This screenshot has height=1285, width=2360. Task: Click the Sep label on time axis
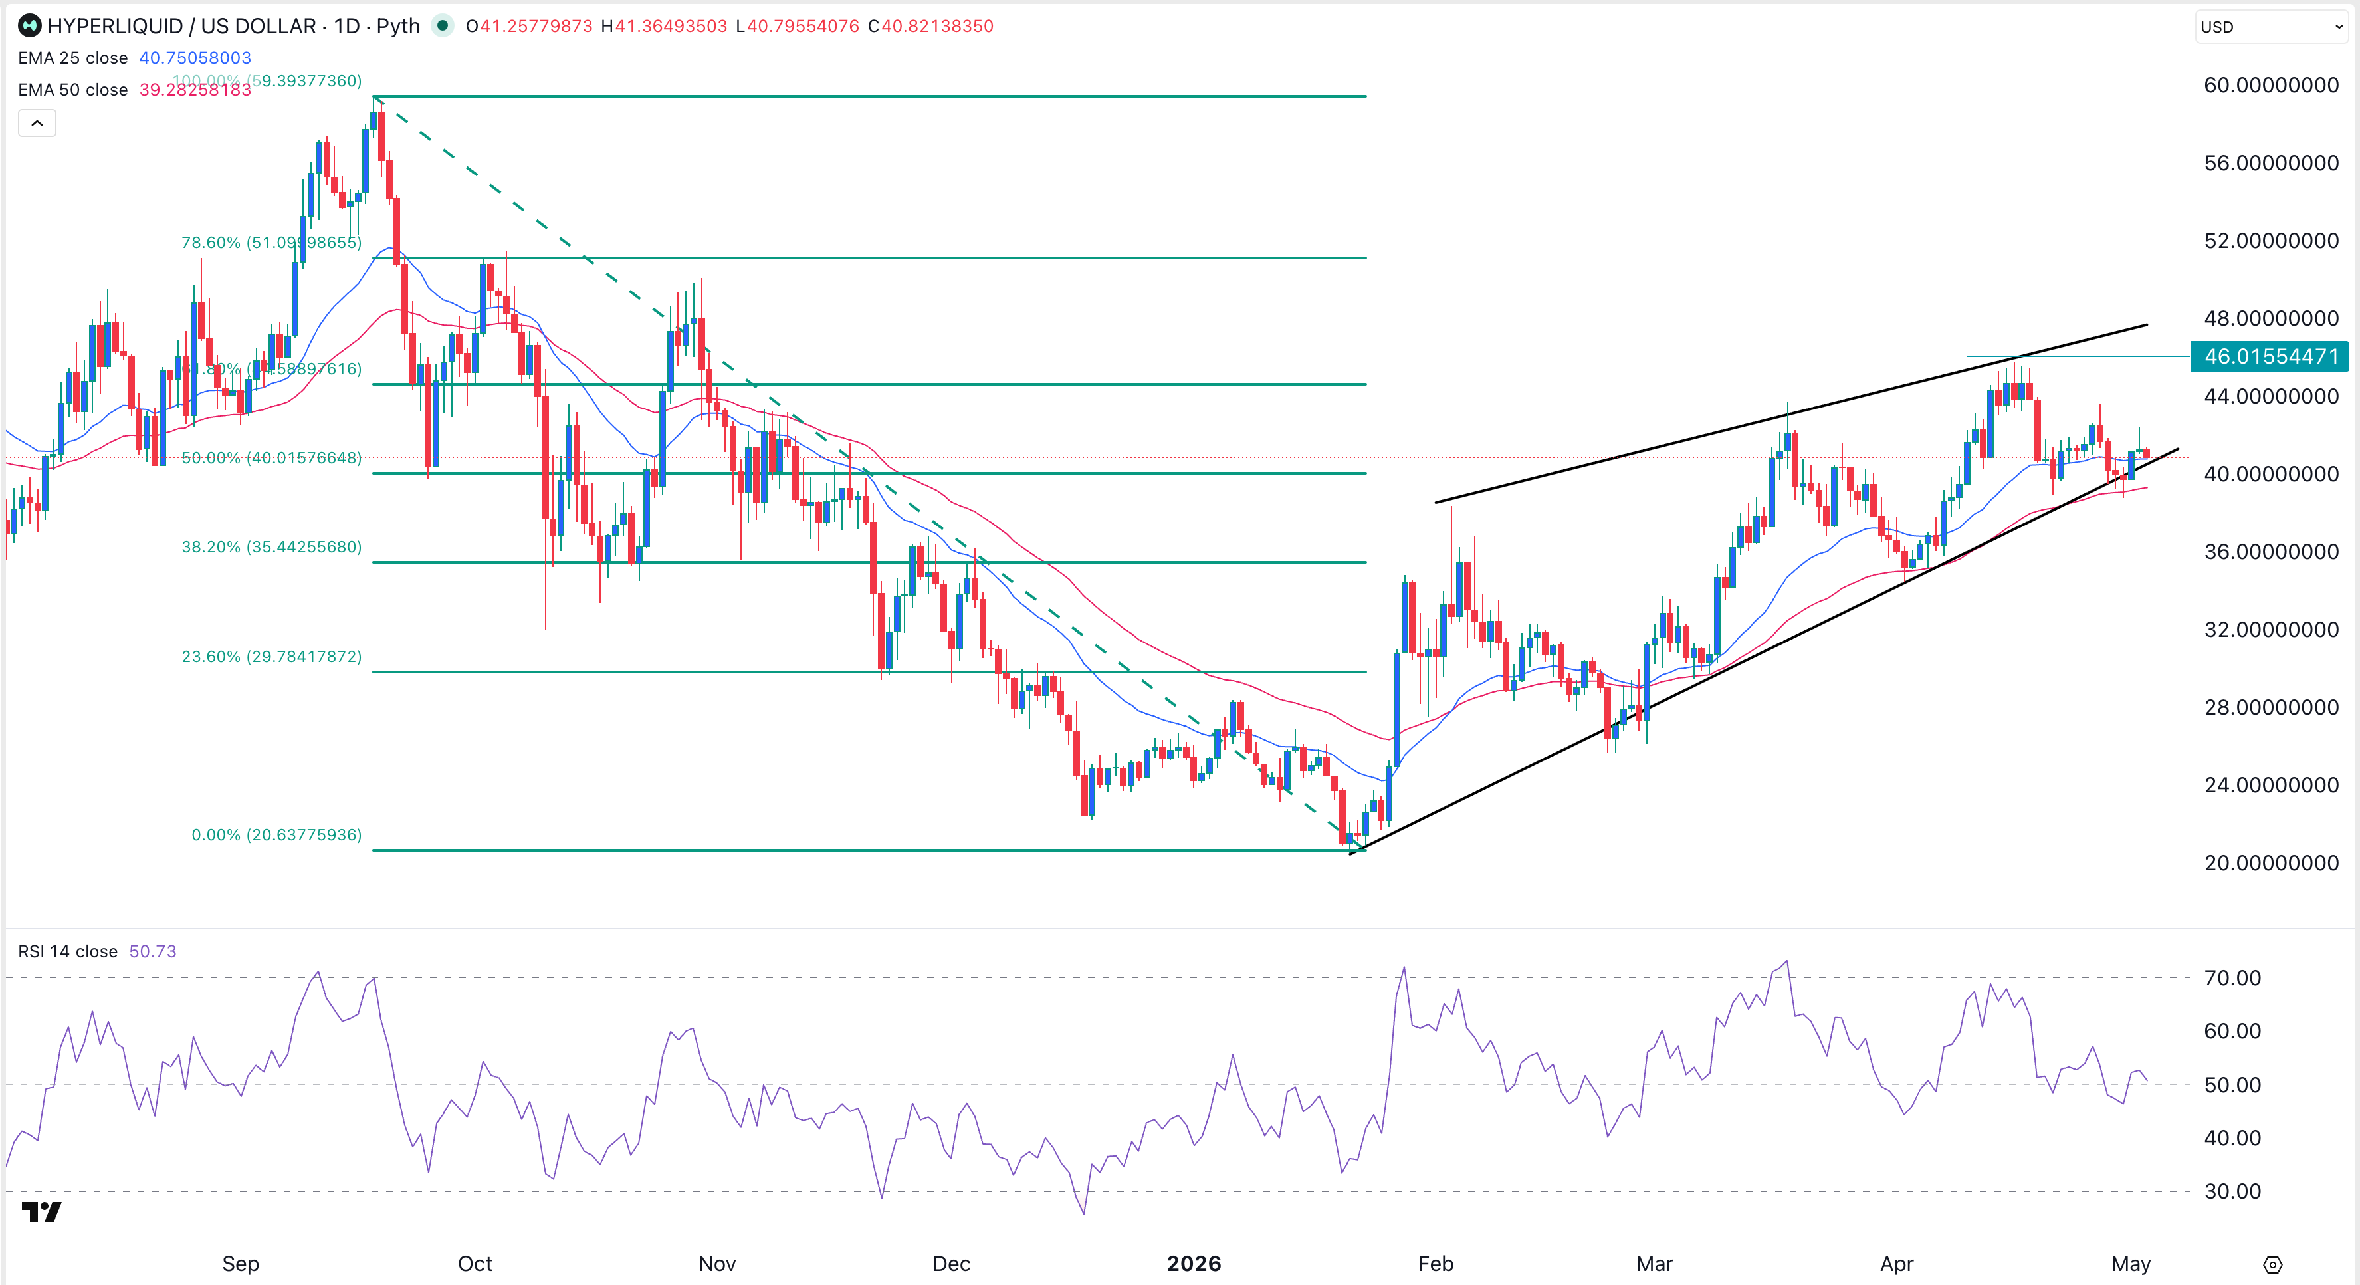[241, 1264]
